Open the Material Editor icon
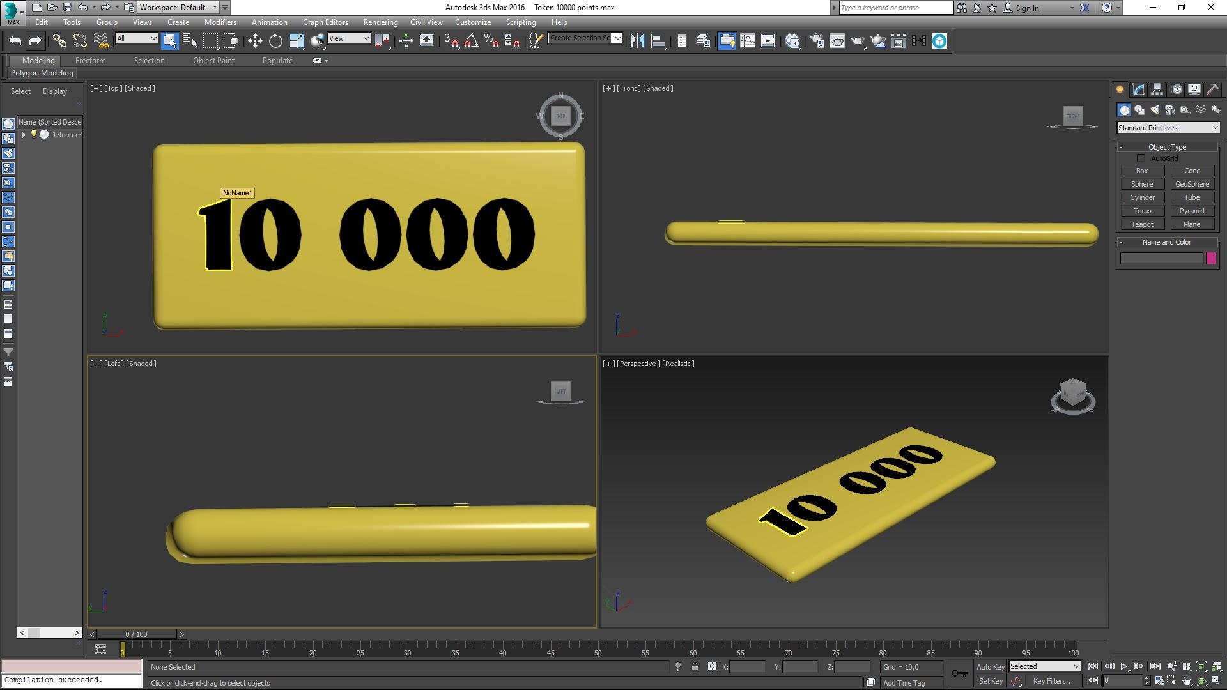The height and width of the screenshot is (690, 1227). tap(792, 41)
